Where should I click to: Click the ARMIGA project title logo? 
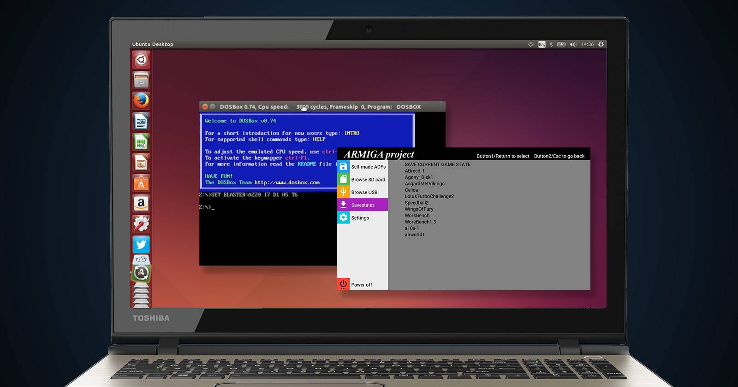tap(379, 154)
